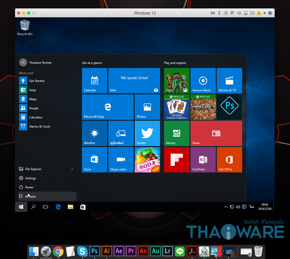Open network icon in system tray
The image size is (290, 259).
click(232, 207)
